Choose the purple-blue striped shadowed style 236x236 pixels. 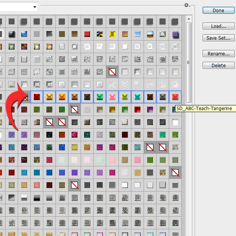tap(175, 34)
